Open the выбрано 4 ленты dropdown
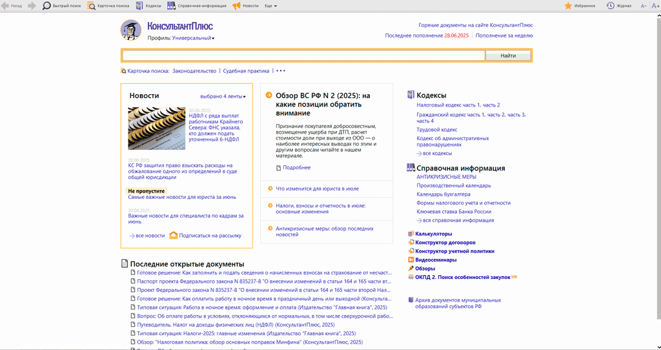Viewport: 661px width, 350px height. pos(223,96)
